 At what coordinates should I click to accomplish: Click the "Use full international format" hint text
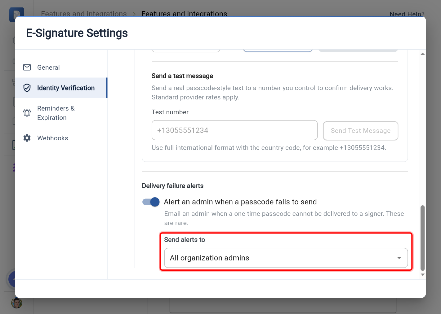point(269,148)
